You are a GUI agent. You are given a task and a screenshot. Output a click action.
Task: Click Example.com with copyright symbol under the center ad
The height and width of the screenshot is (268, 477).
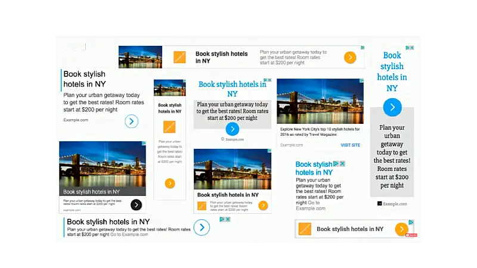click(233, 139)
